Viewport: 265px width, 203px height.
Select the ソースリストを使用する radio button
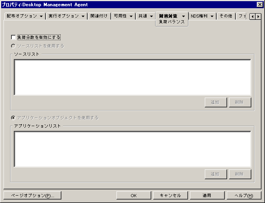pos(13,46)
